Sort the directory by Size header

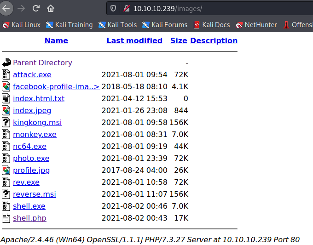point(179,40)
